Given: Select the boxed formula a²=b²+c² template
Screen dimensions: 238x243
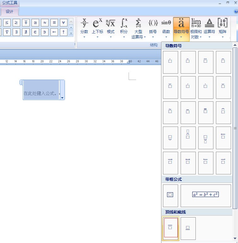Looking at the screenshot, I should (x=206, y=196).
